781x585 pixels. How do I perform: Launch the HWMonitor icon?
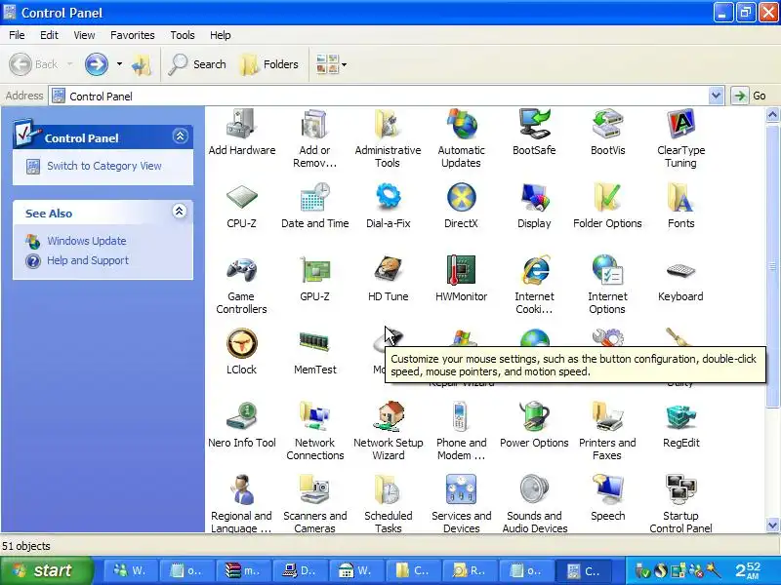coord(461,279)
